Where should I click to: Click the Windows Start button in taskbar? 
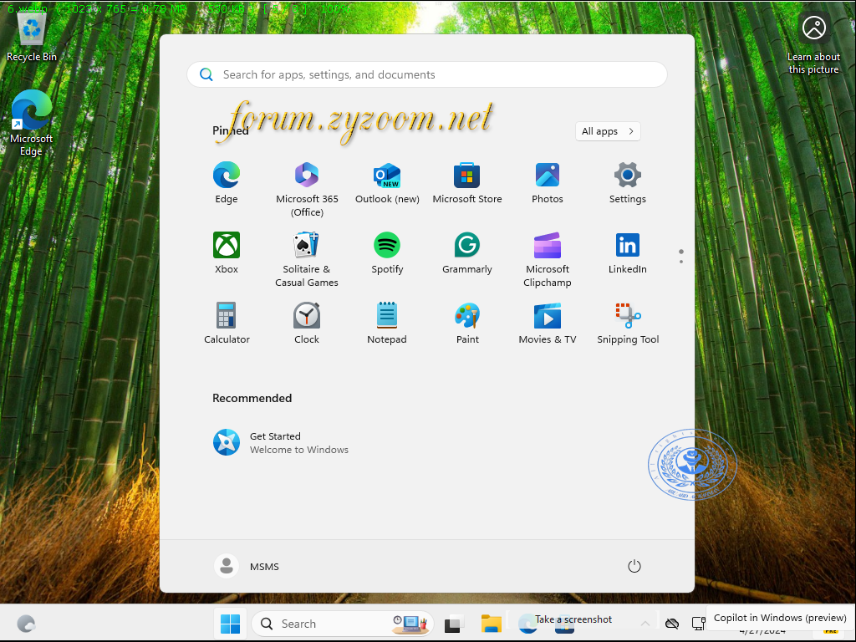coord(230,624)
